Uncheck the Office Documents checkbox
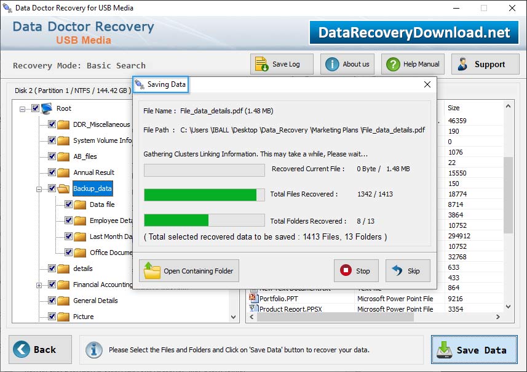 coord(68,252)
